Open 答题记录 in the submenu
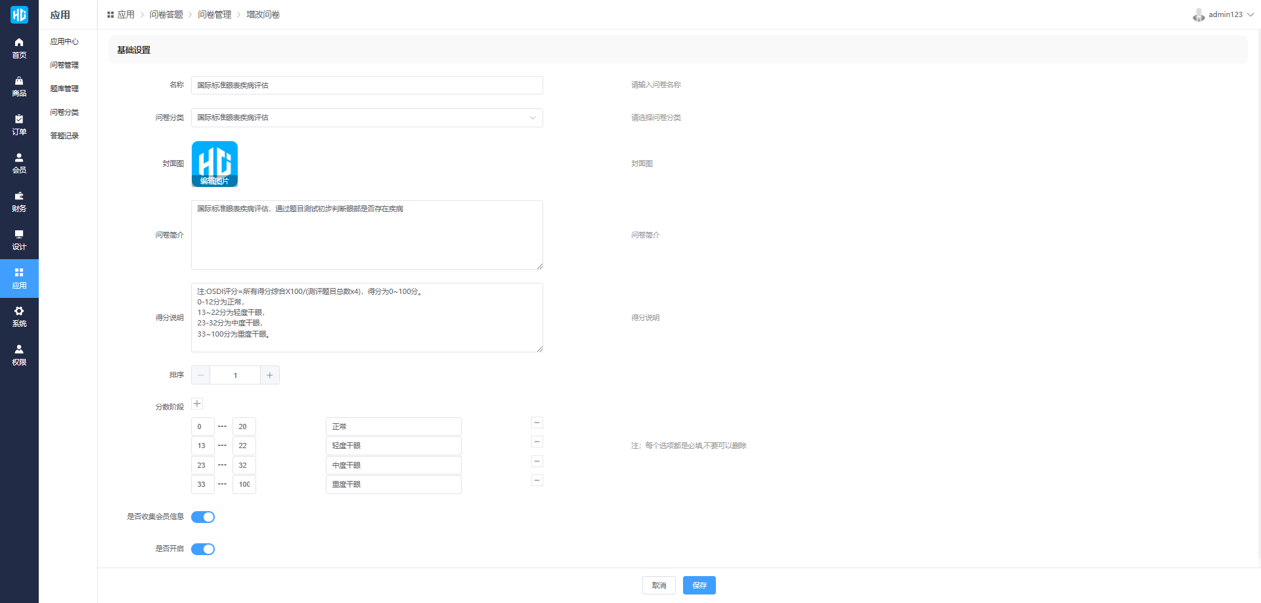 point(64,136)
